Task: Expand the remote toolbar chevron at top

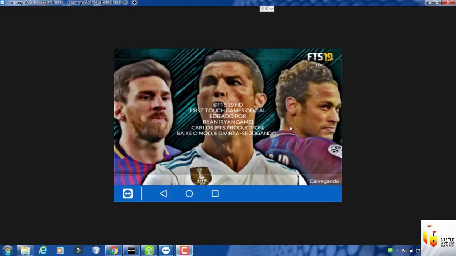Action: point(271,9)
